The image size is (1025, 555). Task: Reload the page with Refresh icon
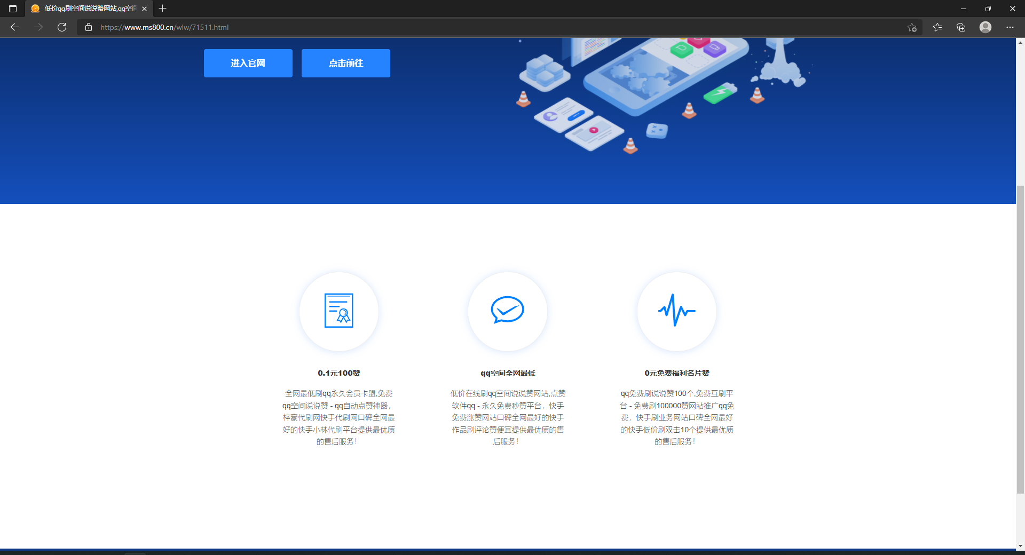click(62, 27)
